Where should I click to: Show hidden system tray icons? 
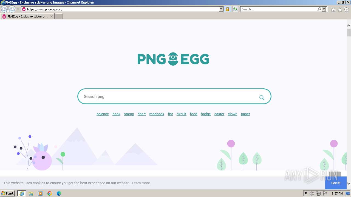(306, 193)
